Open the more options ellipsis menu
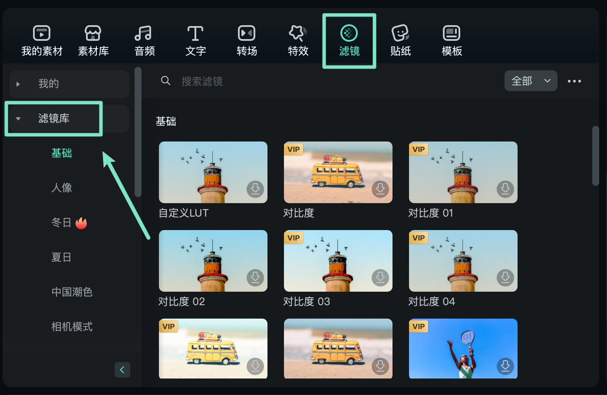The image size is (607, 395). coord(574,81)
